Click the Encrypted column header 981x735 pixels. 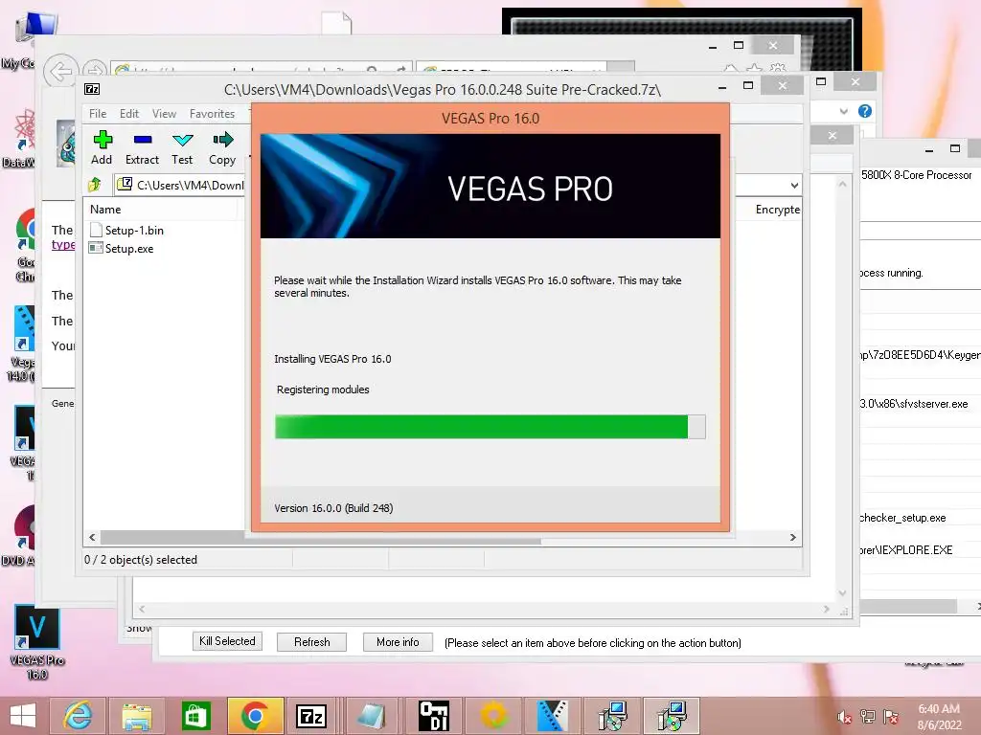(777, 210)
